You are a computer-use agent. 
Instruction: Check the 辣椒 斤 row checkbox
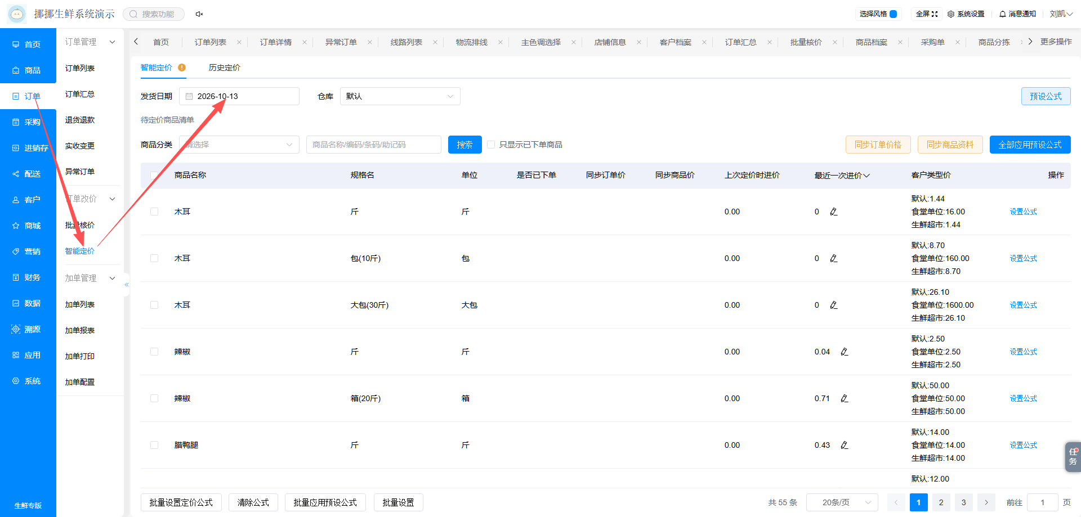[154, 352]
